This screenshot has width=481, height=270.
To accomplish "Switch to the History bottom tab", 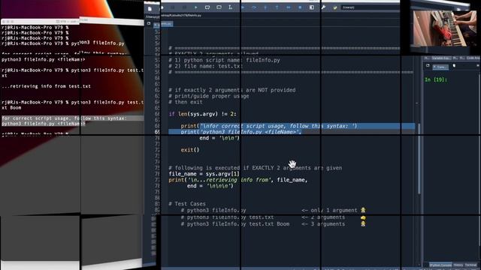I will click(x=458, y=265).
